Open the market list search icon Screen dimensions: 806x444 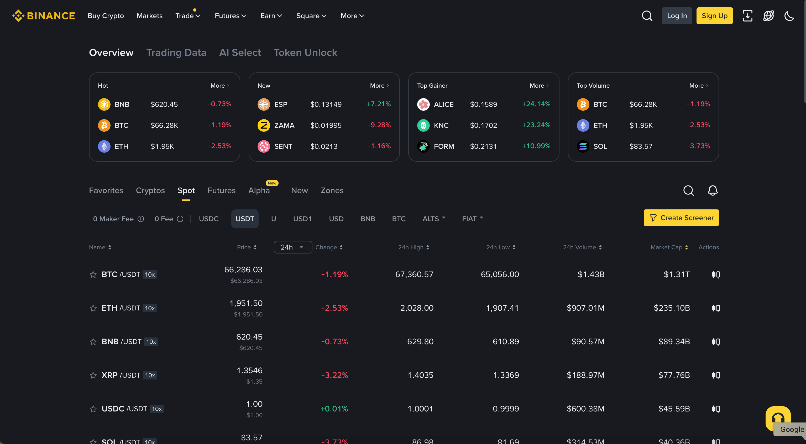tap(688, 191)
